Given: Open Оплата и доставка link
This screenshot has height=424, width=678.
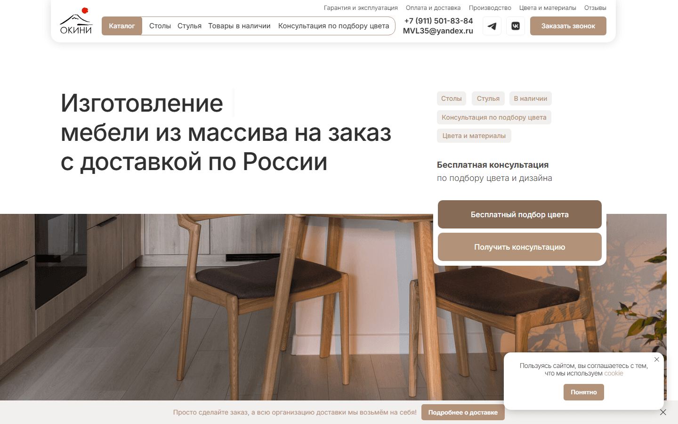Looking at the screenshot, I should point(433,8).
